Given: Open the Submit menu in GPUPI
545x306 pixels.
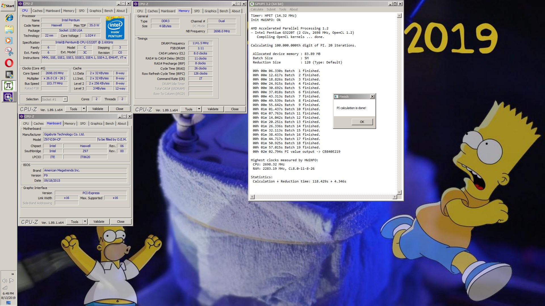Looking at the screenshot, I should 271,9.
